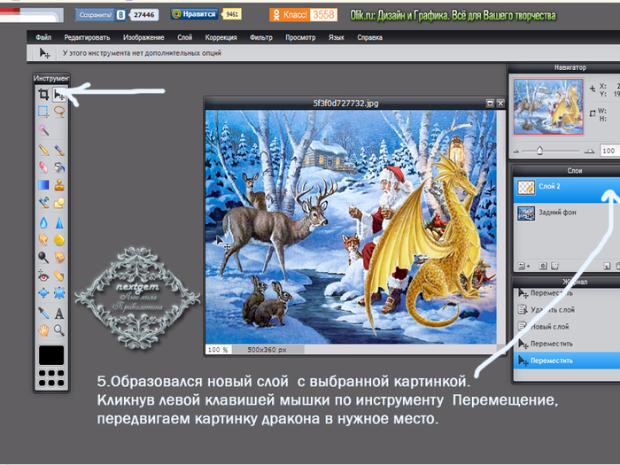
Task: Add a layer mask in Слои panel
Action: 543,266
